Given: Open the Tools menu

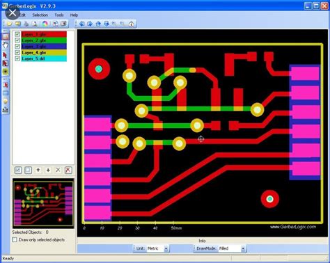Looking at the screenshot, I should coord(59,15).
